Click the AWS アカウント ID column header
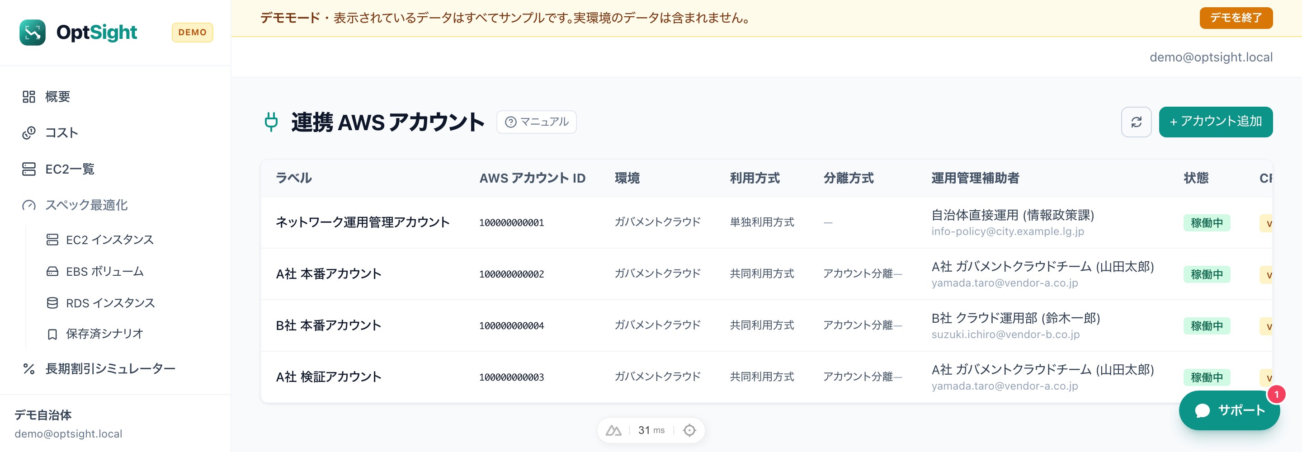Screen dimensions: 1302x452 tap(532, 178)
